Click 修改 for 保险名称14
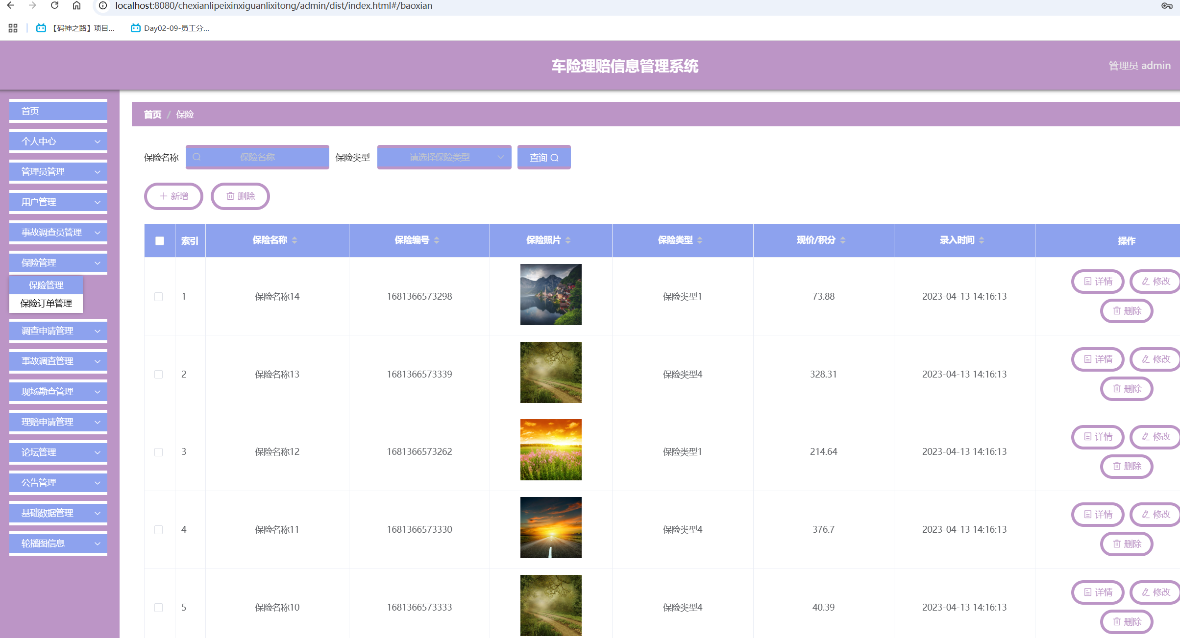 point(1155,282)
